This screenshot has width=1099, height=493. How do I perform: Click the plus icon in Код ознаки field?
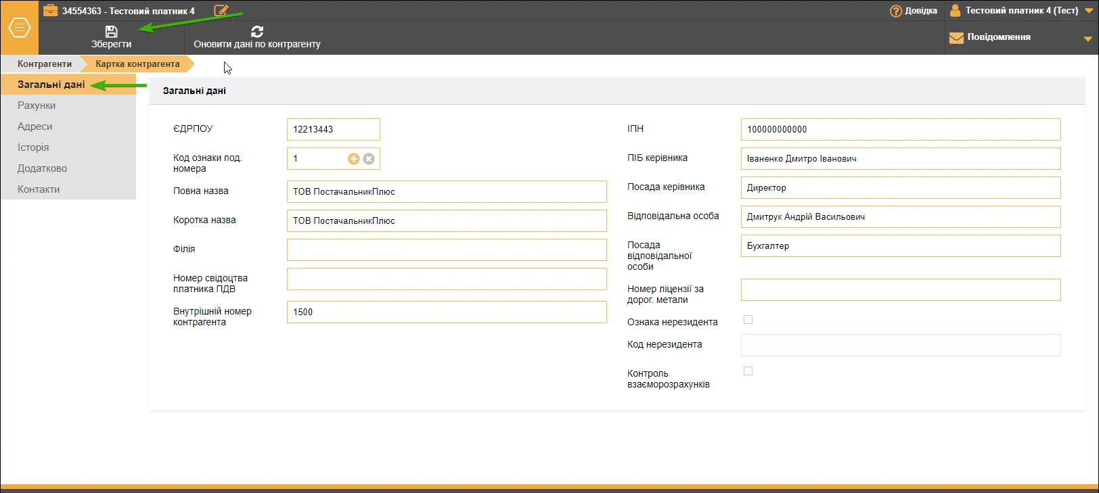353,159
